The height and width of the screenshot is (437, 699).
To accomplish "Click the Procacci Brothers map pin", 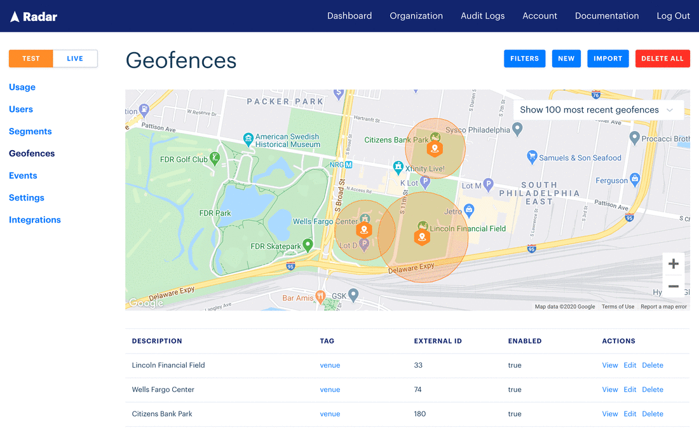I will pos(634,137).
